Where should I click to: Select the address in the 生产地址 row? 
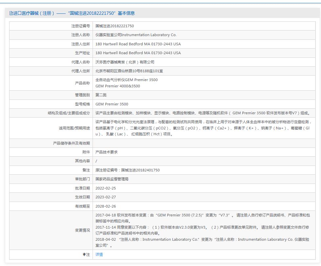[138, 53]
